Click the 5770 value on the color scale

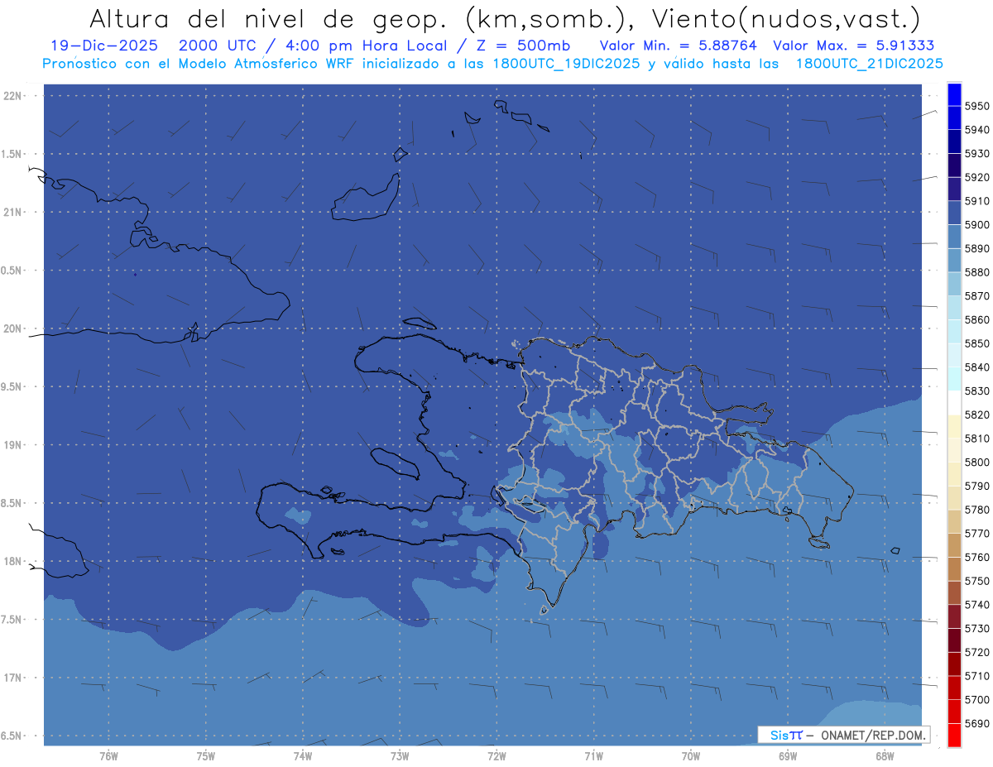click(977, 533)
